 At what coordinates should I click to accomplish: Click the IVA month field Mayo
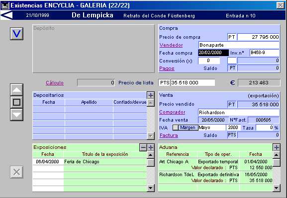(x=212, y=128)
